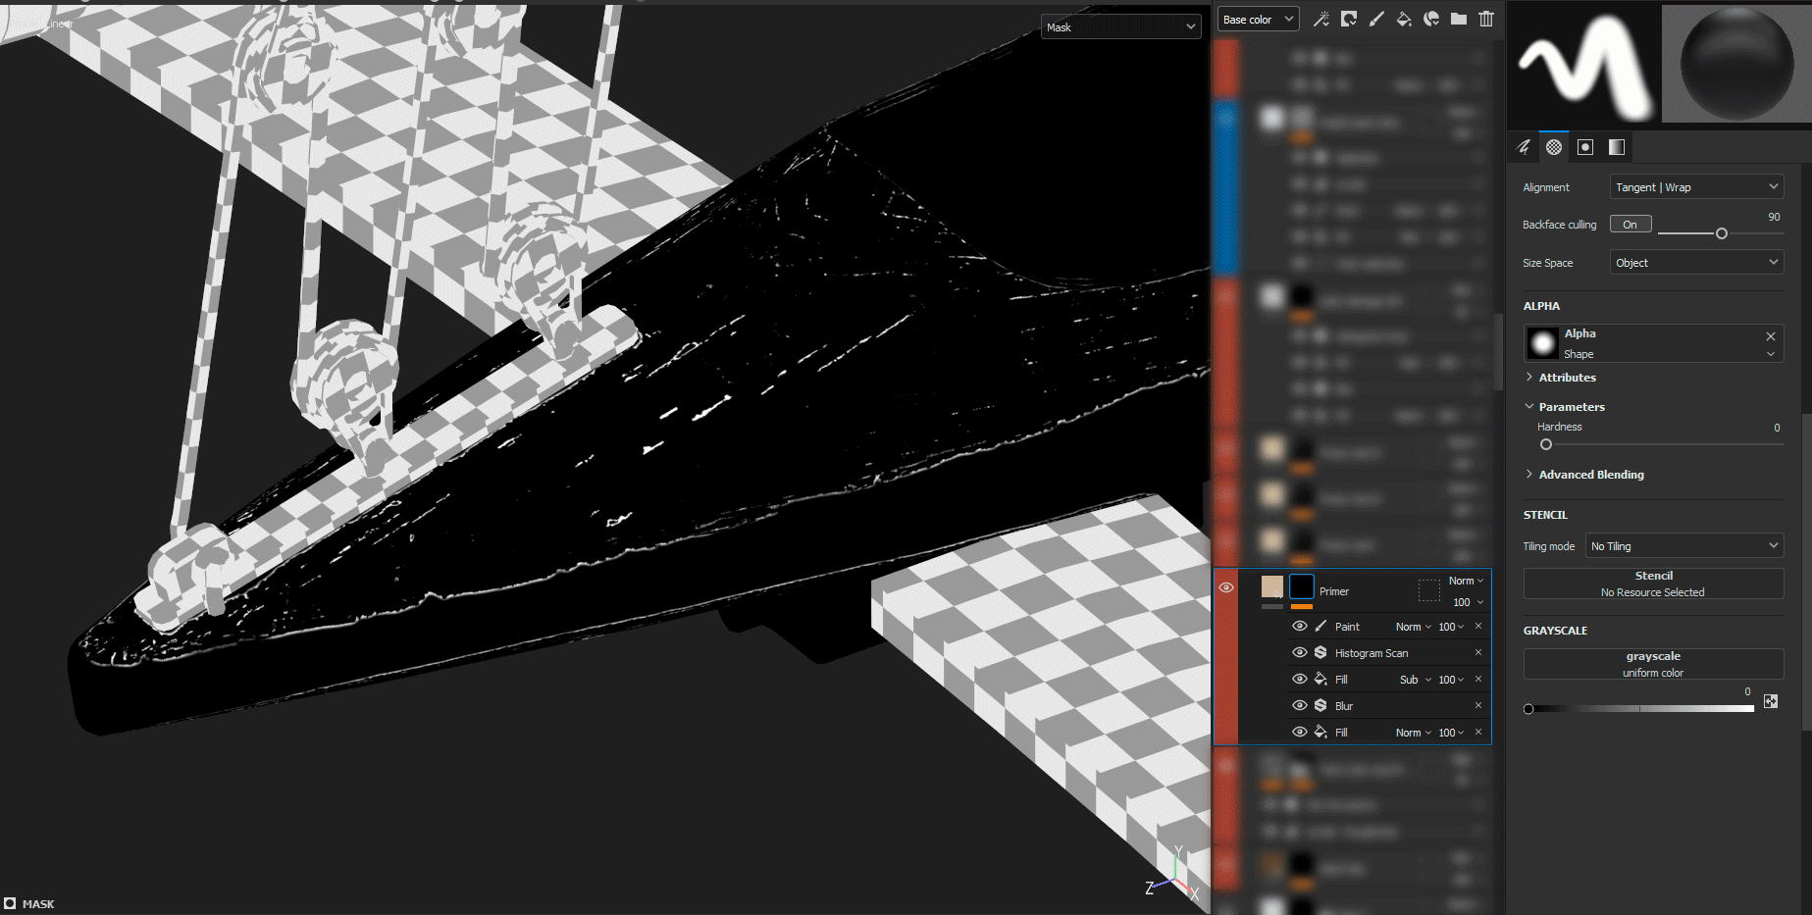Screen dimensions: 1812x915
Task: Create a new layer folder
Action: click(x=1459, y=19)
